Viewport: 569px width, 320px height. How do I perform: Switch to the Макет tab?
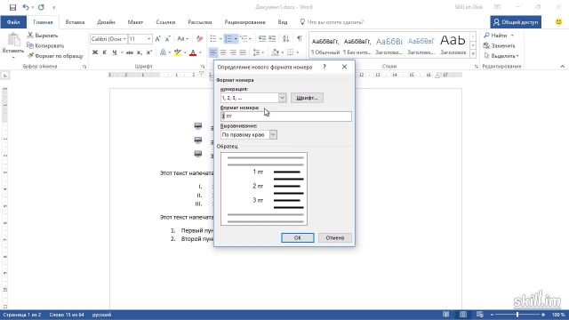tap(135, 22)
